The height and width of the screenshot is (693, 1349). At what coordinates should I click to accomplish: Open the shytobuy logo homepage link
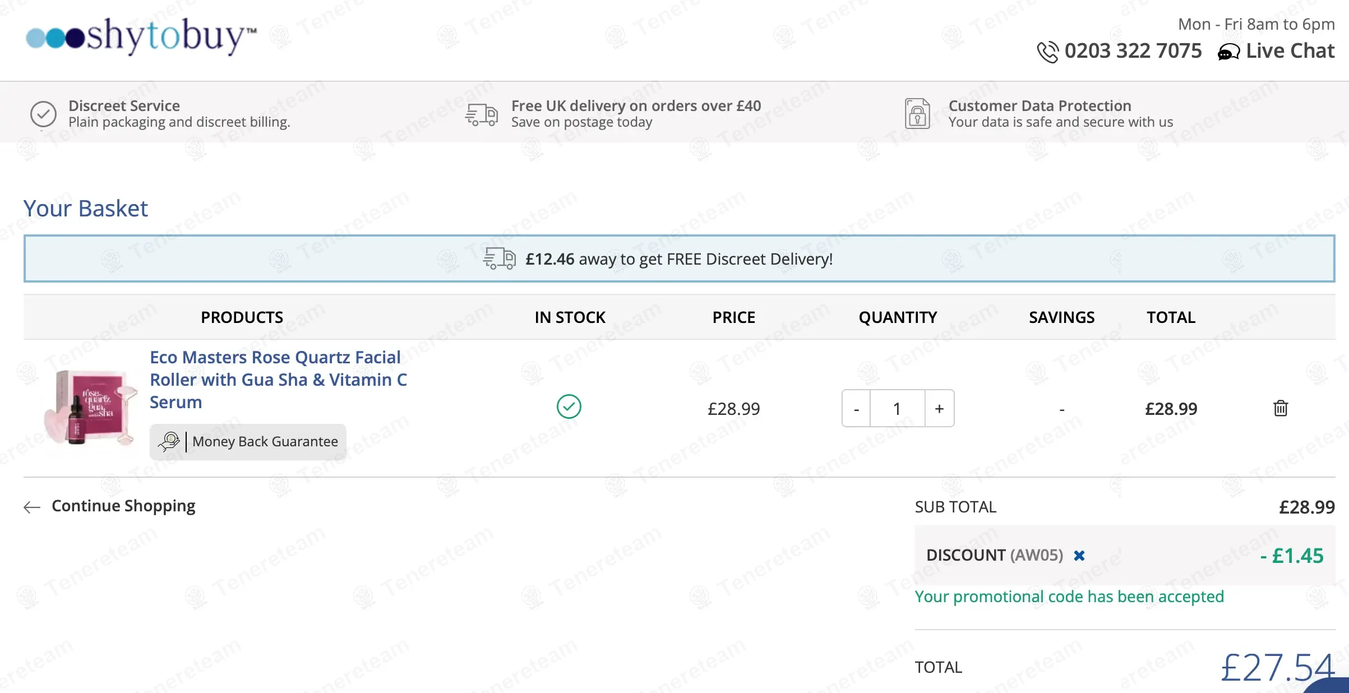[x=141, y=36]
